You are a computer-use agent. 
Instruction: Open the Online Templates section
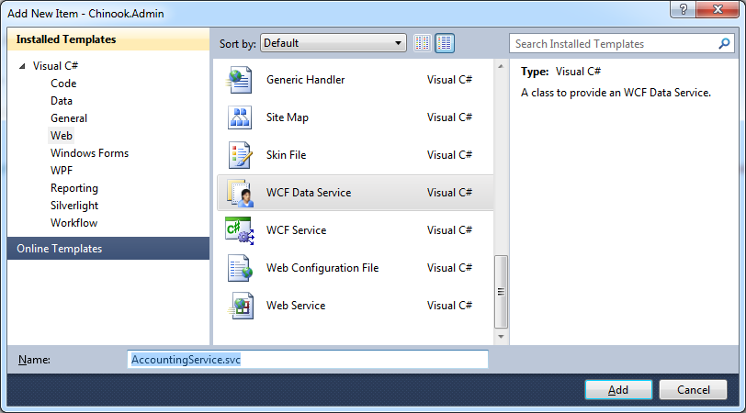tap(108, 249)
